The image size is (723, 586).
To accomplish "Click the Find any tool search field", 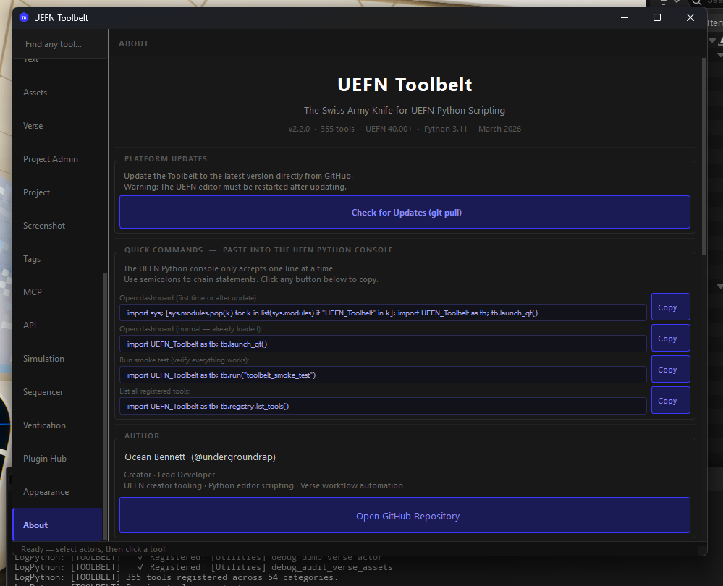I will pyautogui.click(x=59, y=43).
